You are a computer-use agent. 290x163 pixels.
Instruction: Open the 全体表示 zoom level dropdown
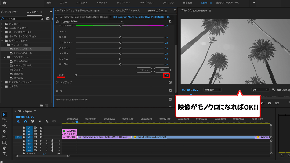pyautogui.click(x=212, y=90)
